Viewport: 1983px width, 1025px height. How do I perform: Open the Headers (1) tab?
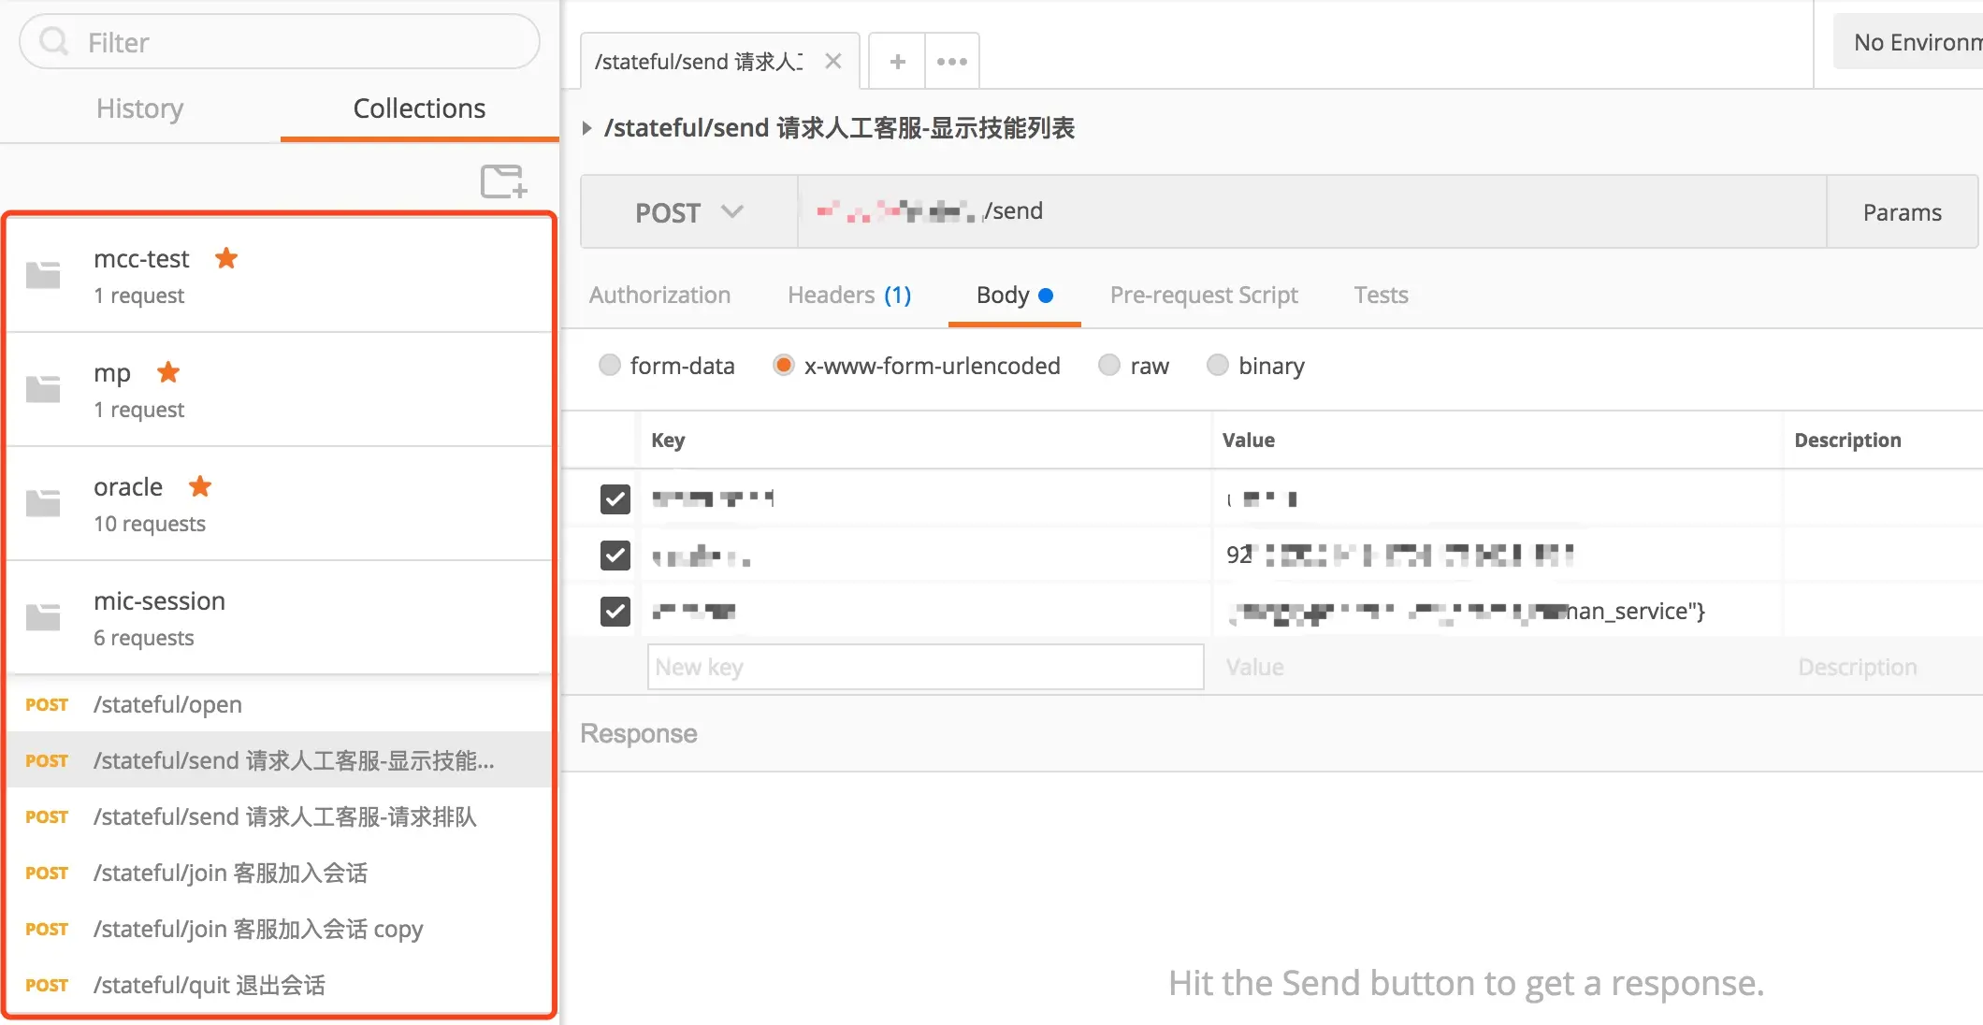click(848, 296)
